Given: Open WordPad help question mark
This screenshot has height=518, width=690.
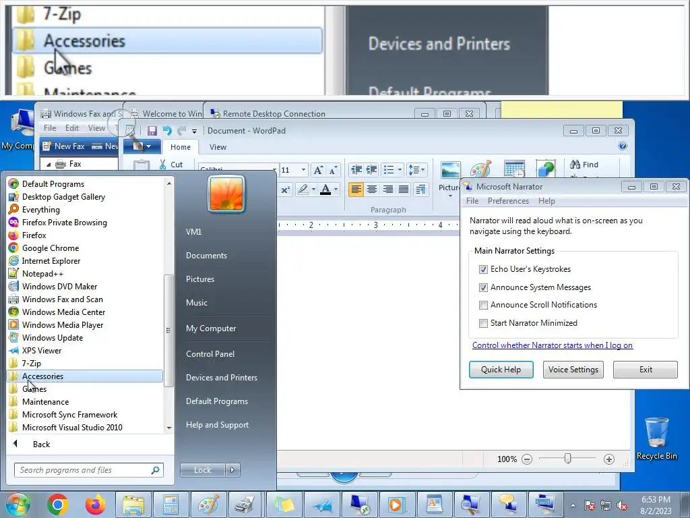Looking at the screenshot, I should (x=622, y=146).
